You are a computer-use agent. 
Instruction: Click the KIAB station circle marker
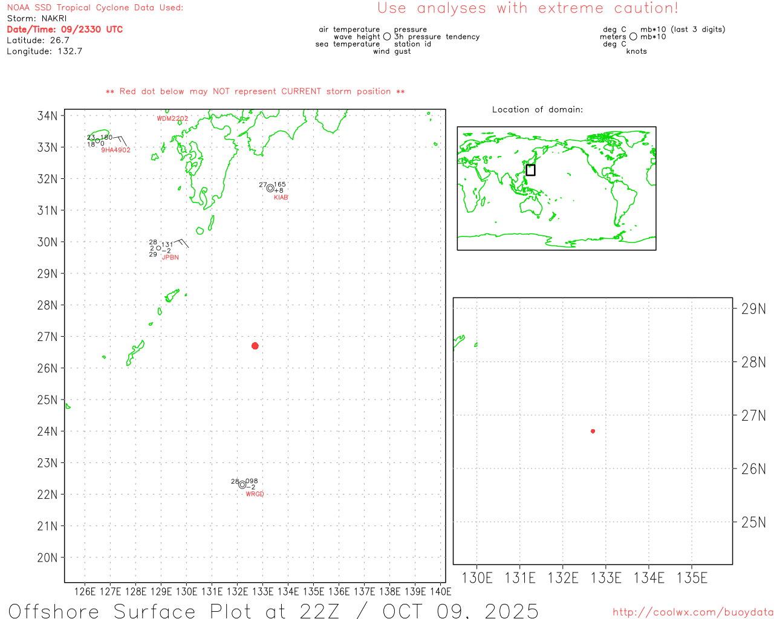point(270,189)
